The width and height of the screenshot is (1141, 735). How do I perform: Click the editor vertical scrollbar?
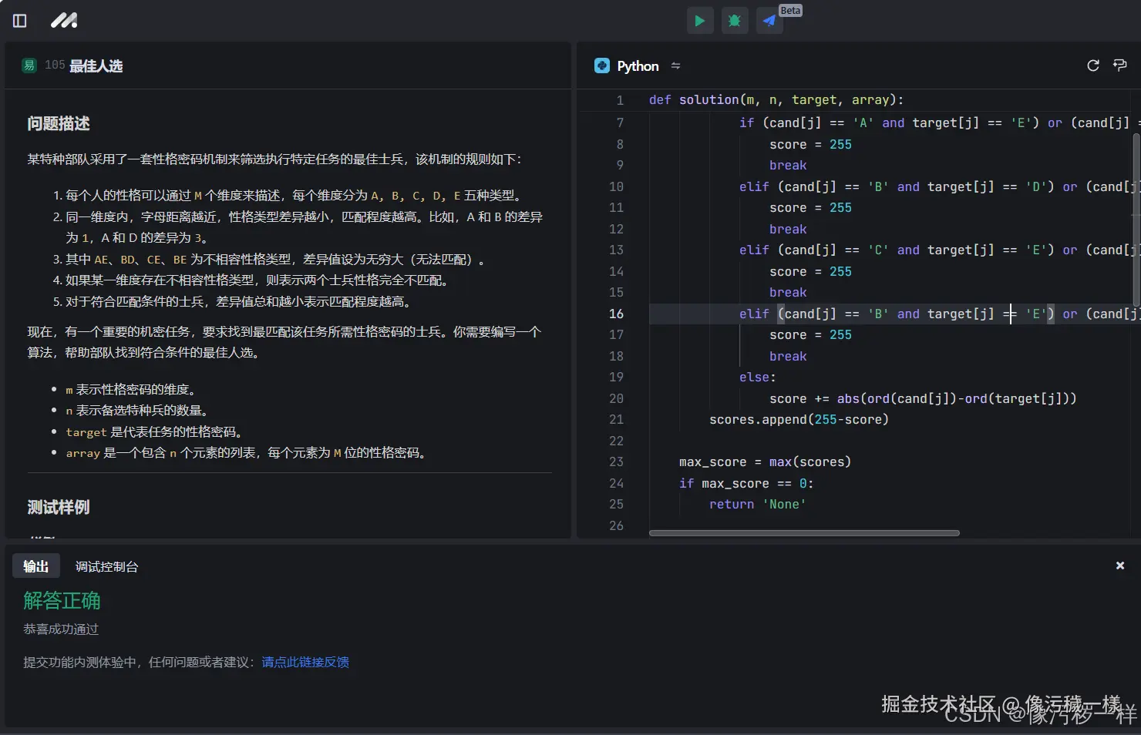coord(1136,220)
